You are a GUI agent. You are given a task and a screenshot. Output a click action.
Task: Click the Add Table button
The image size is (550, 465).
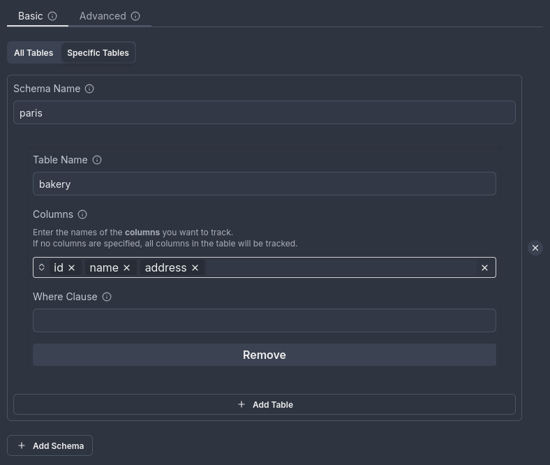coord(265,404)
